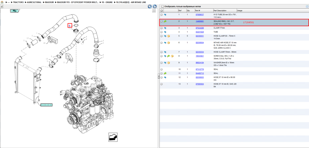This screenshot has width=309, height=148.
Task: Open part number link 14468081
Action: (x=200, y=21)
